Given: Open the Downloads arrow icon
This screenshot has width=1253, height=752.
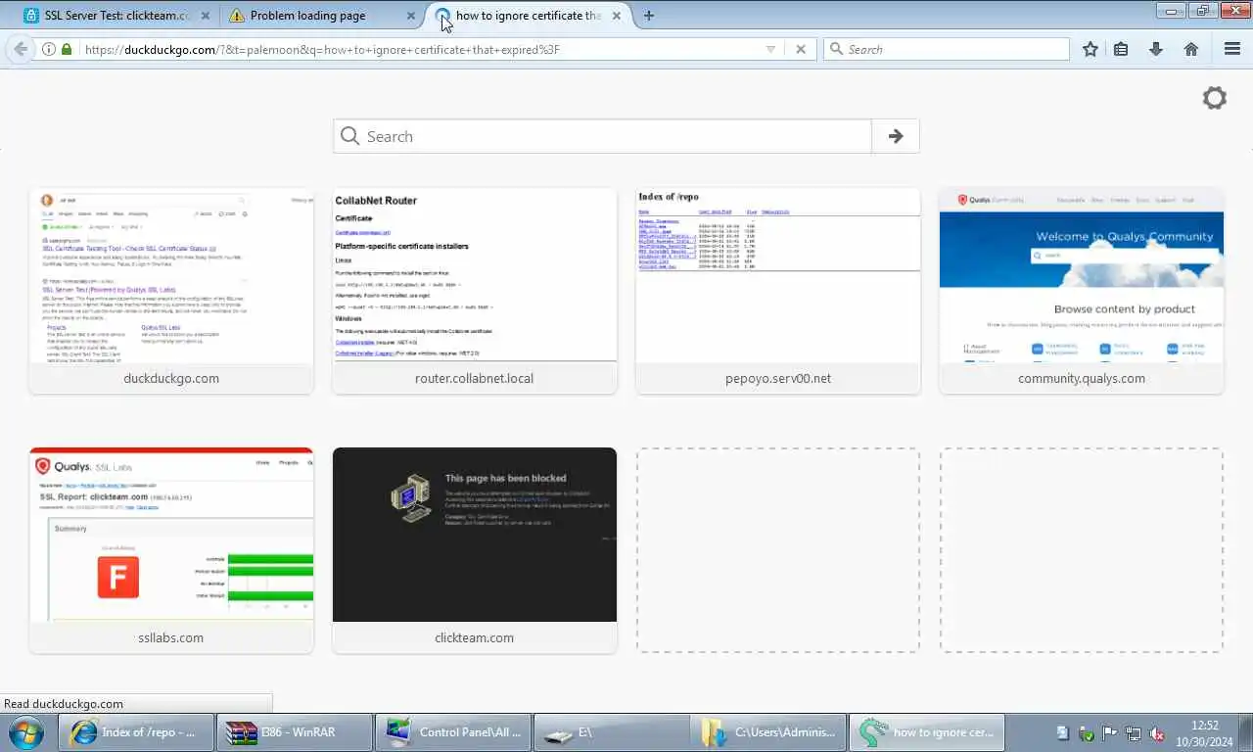Looking at the screenshot, I should [x=1156, y=49].
